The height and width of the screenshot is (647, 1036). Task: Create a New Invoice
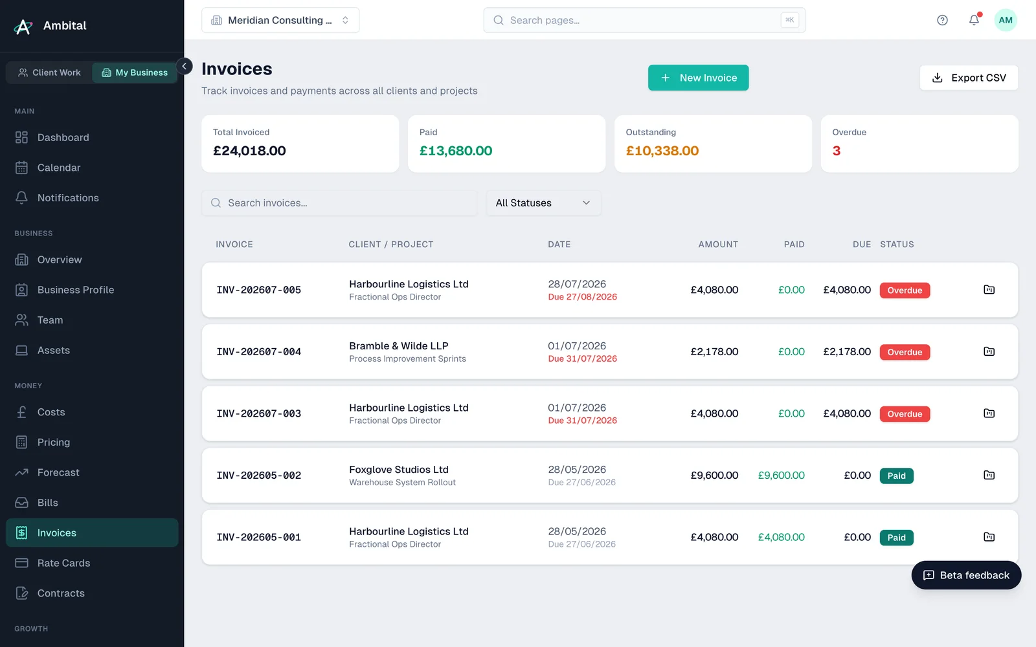[x=698, y=78]
